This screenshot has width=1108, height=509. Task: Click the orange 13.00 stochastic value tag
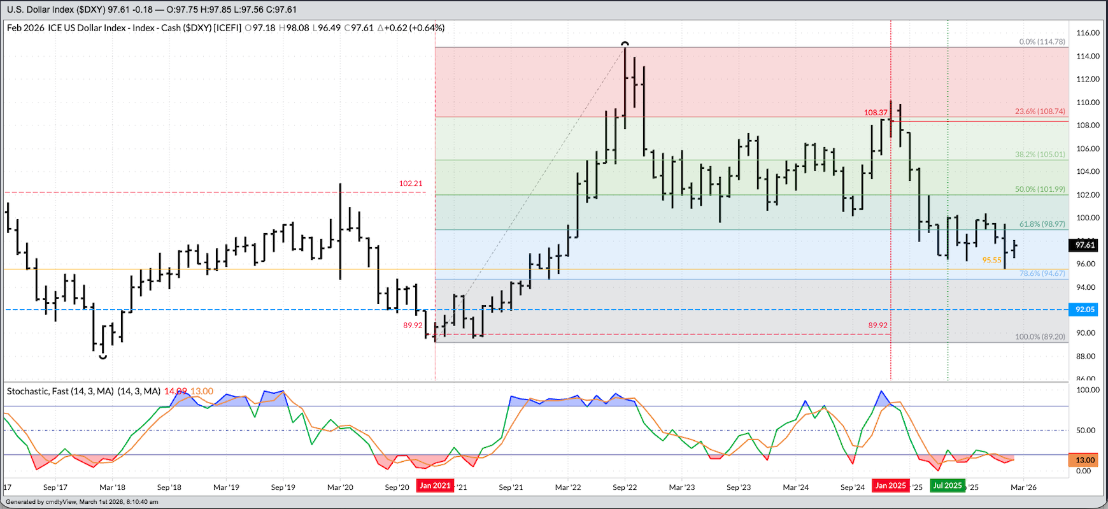1085,460
